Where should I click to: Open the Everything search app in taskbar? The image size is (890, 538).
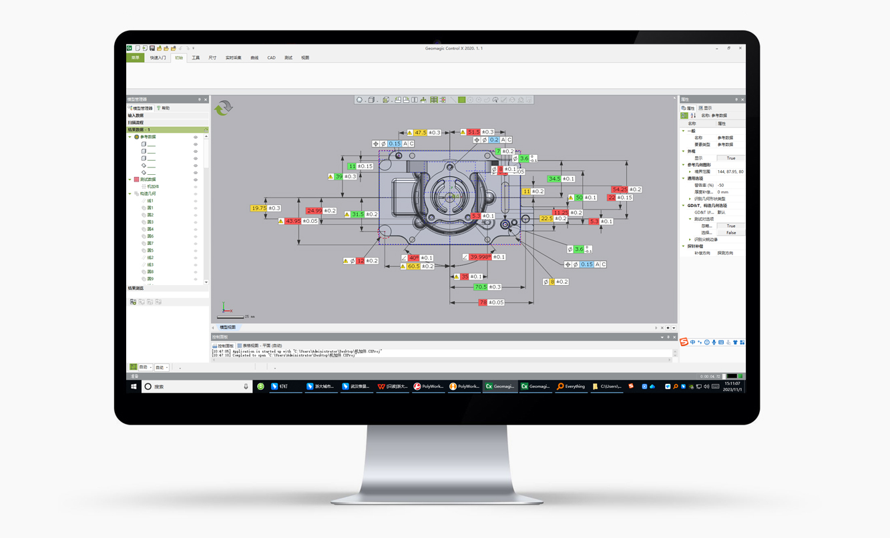571,386
